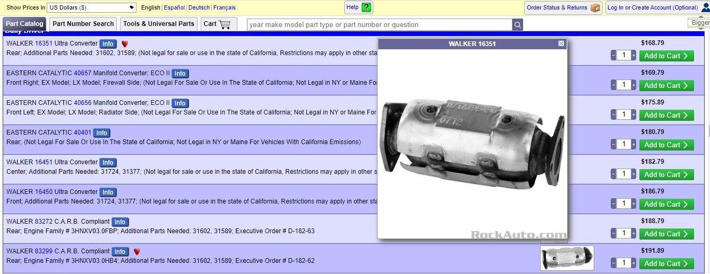Open part number 40656 link

click(83, 103)
